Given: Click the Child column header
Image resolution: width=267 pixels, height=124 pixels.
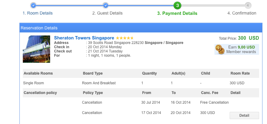Looking at the screenshot, I should pos(206,73).
